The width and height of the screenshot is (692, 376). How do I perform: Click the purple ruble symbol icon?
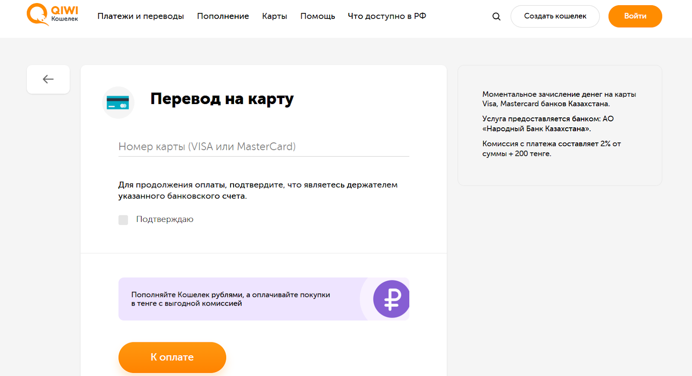click(x=391, y=299)
